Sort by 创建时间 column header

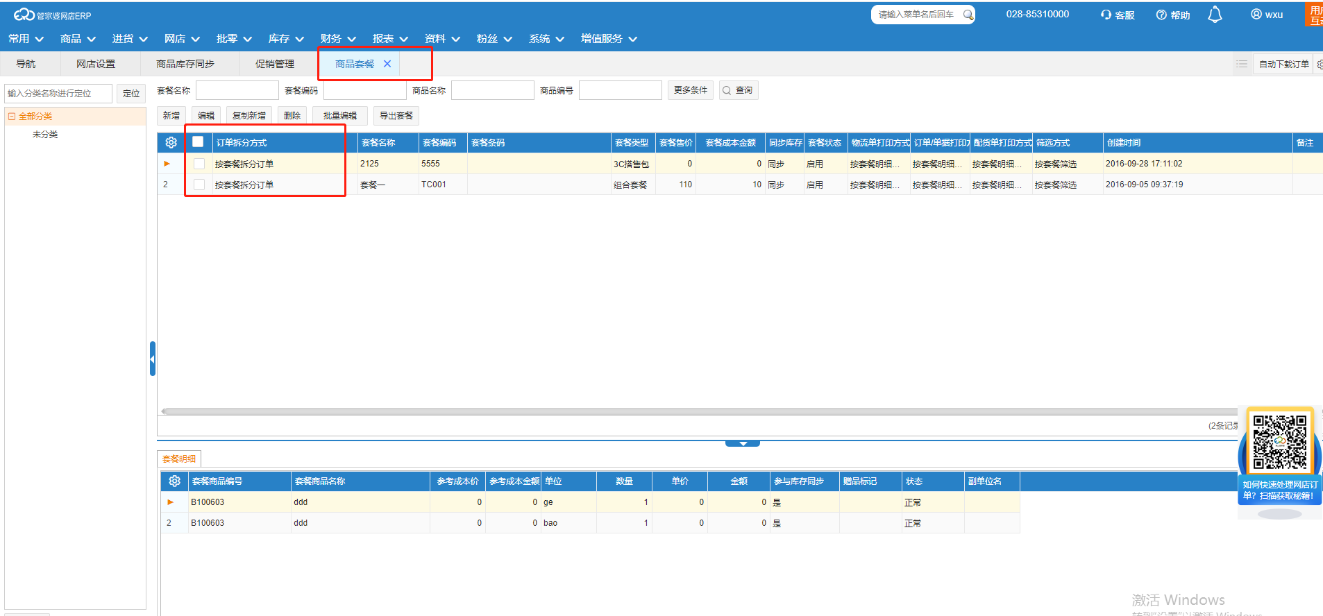pyautogui.click(x=1197, y=142)
